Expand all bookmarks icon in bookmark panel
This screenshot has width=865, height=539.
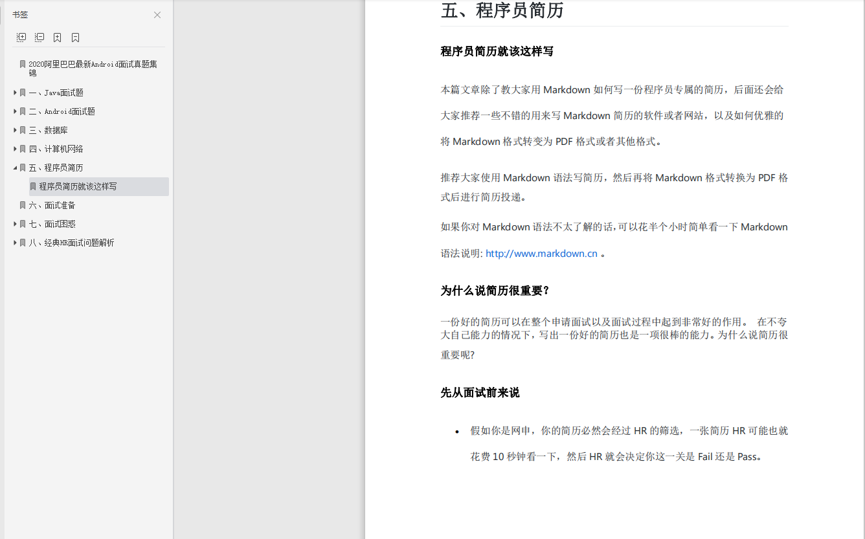(x=21, y=38)
